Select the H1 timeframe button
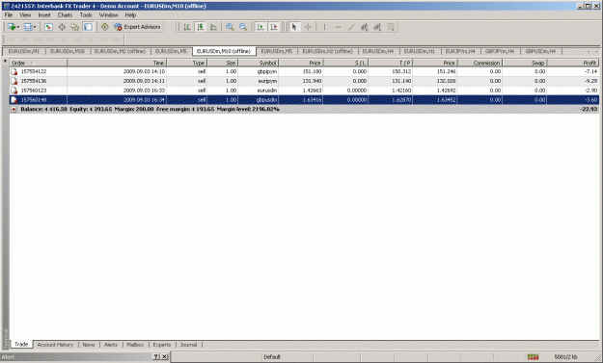The width and height of the screenshot is (603, 363). point(64,39)
